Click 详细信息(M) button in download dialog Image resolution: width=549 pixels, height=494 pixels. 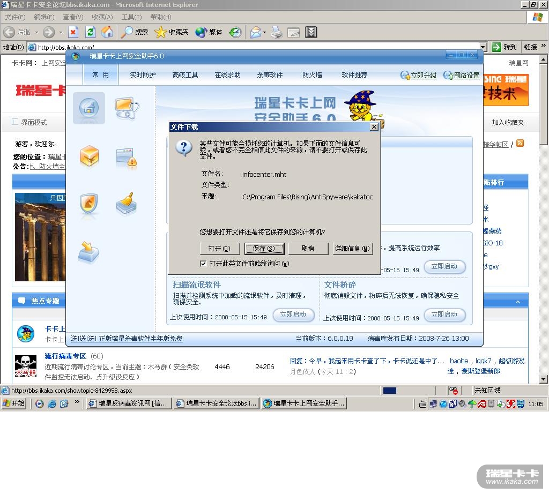pyautogui.click(x=353, y=249)
